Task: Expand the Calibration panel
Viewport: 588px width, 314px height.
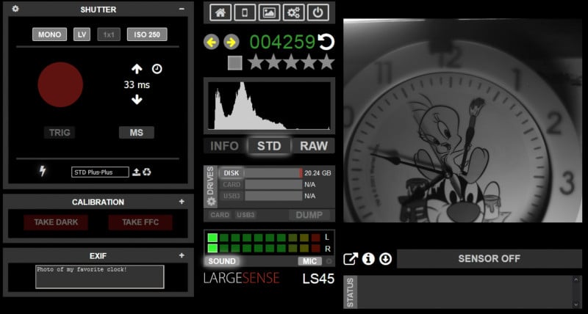Action: point(182,202)
